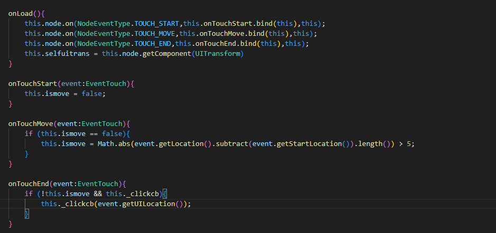The height and width of the screenshot is (233, 496).
Task: Click the UITransform argument
Action: 218,54
